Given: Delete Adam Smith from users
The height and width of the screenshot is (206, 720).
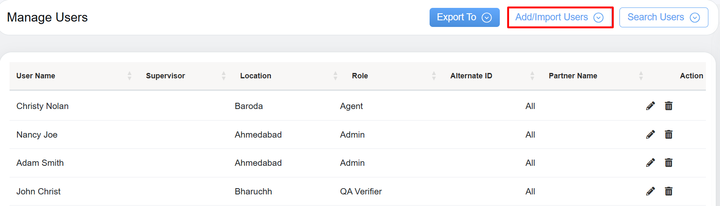Looking at the screenshot, I should tap(668, 162).
